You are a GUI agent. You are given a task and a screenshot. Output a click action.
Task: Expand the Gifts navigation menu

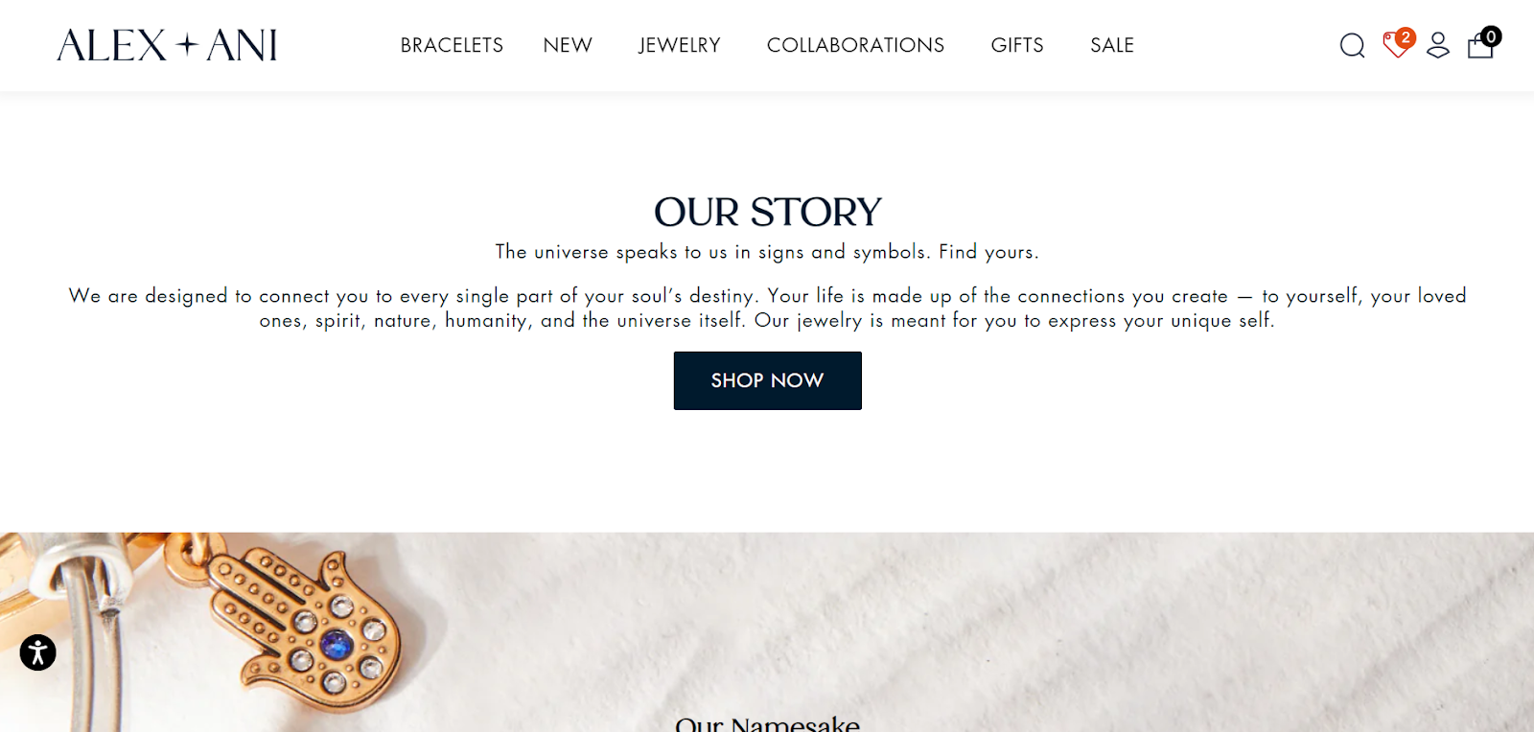(1017, 45)
